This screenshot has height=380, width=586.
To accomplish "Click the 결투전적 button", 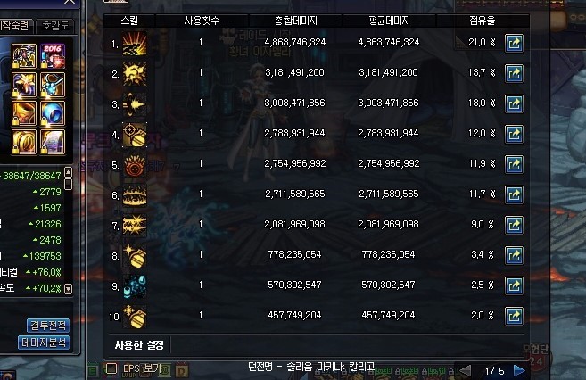I will pyautogui.click(x=48, y=325).
